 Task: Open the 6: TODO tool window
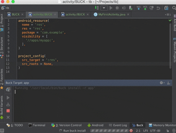(15, 125)
